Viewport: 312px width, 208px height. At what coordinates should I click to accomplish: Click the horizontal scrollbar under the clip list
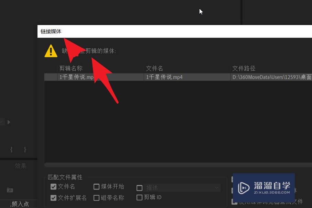(x=178, y=165)
